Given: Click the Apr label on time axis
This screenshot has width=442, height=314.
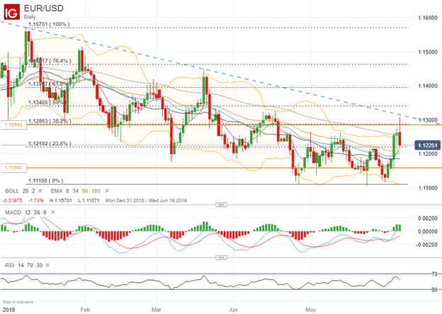Looking at the screenshot, I should (x=234, y=310).
